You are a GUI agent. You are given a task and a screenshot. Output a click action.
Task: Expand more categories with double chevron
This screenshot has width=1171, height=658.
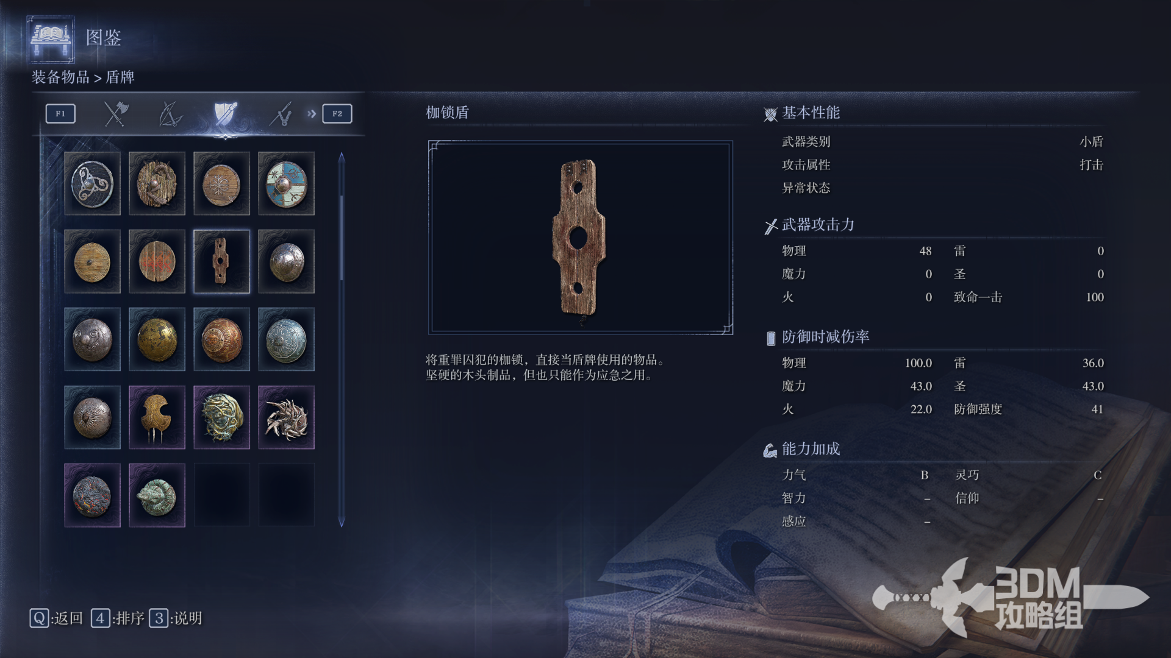(x=312, y=113)
